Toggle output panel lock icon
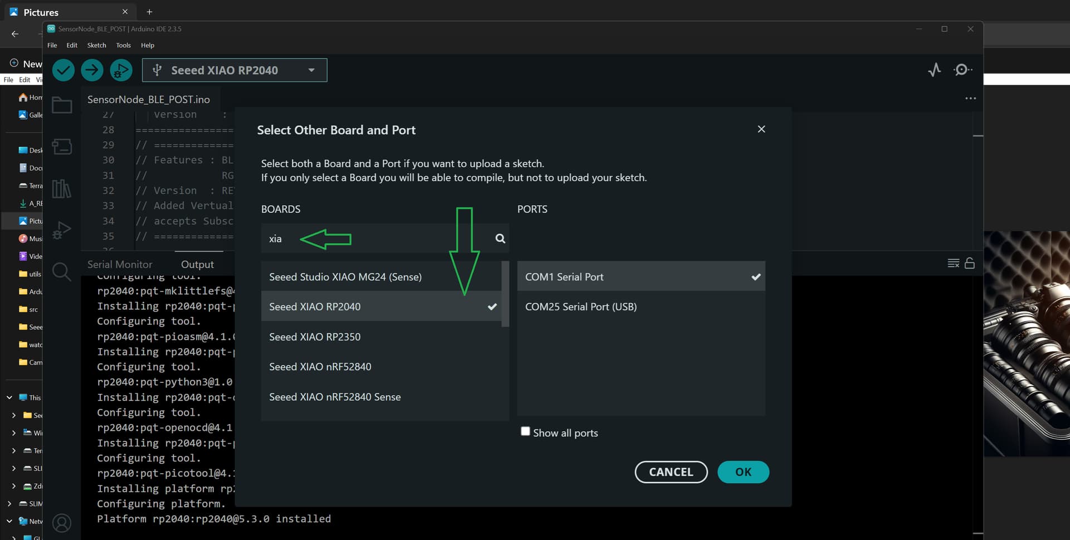 970,263
